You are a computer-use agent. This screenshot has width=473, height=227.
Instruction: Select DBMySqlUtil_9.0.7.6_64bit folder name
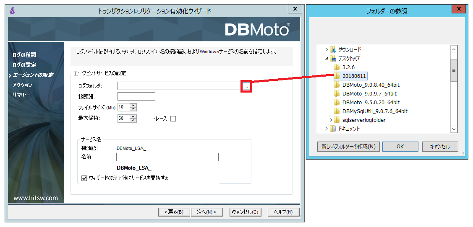tap(375, 111)
